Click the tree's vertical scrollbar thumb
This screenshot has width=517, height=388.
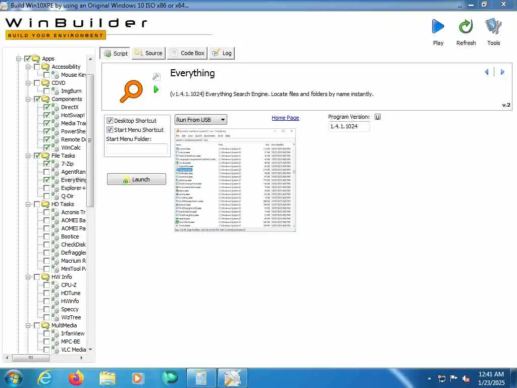point(90,140)
